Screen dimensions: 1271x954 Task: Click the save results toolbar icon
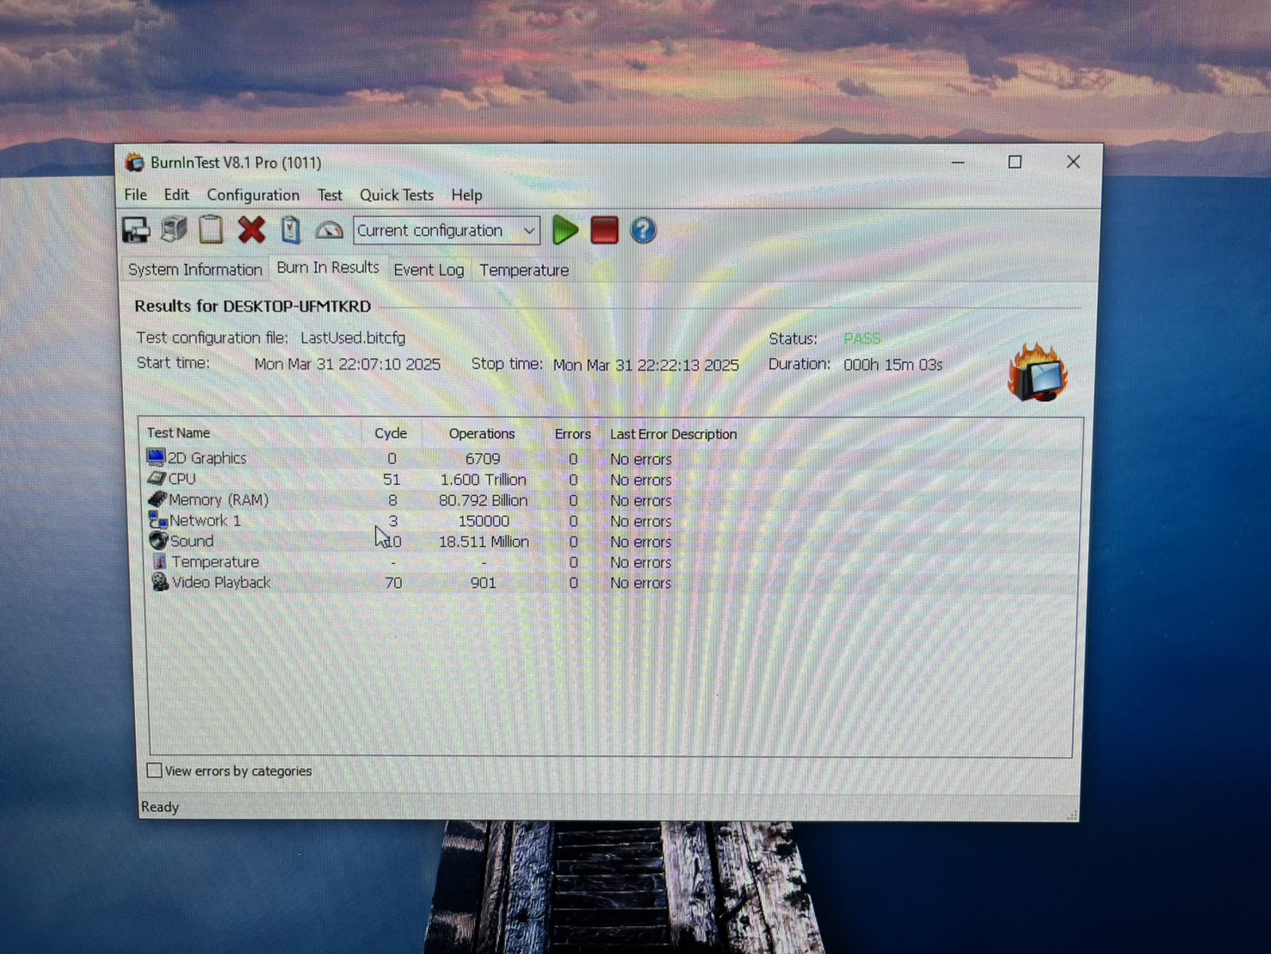(136, 231)
